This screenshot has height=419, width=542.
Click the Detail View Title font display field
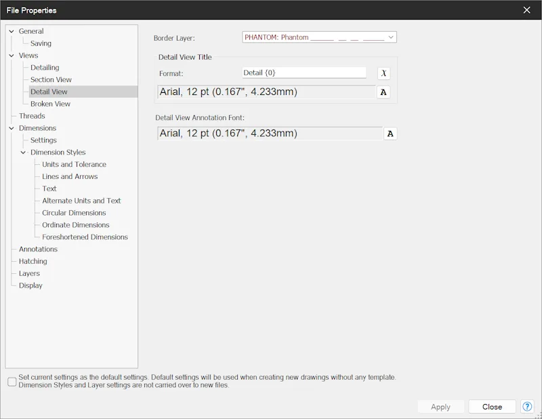[266, 92]
